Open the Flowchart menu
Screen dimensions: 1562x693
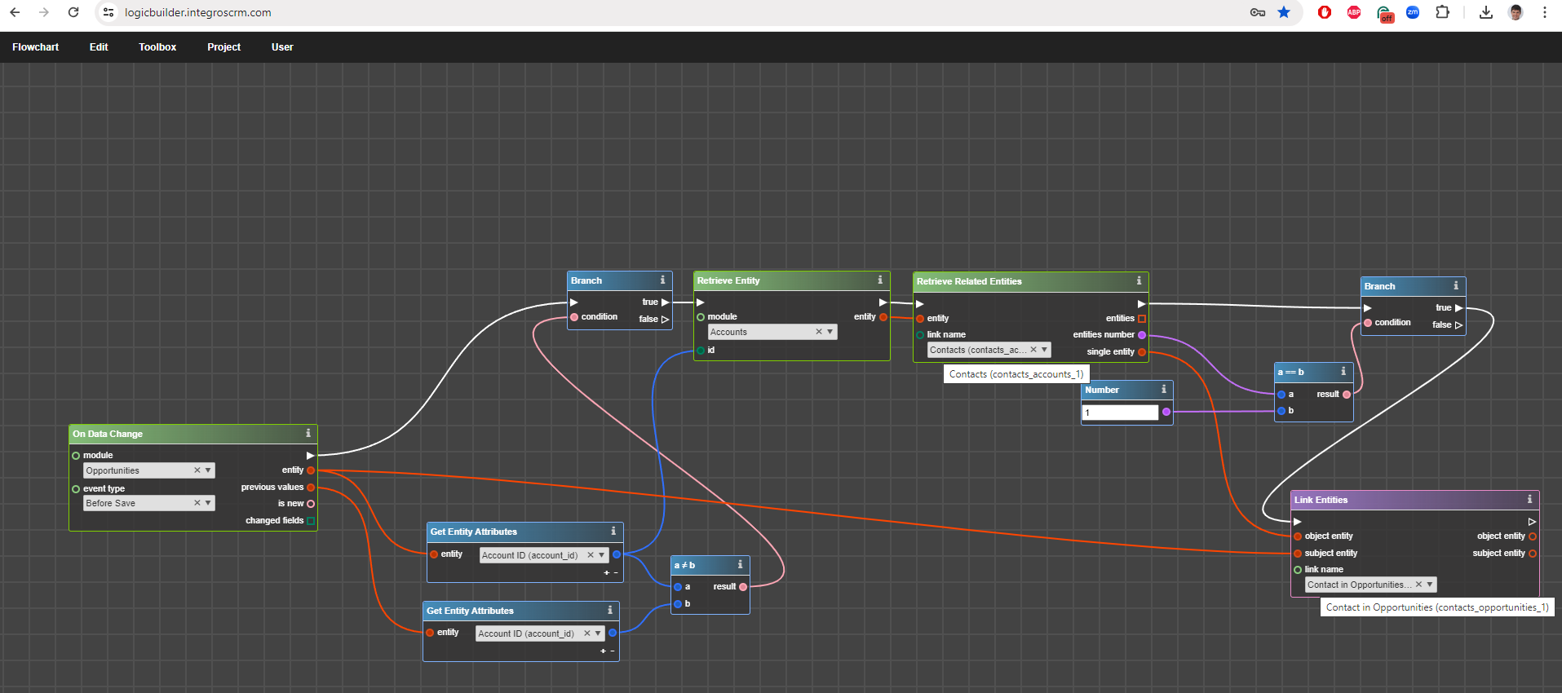pyautogui.click(x=35, y=47)
